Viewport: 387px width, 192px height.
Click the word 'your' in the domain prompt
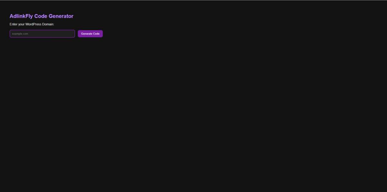click(x=21, y=24)
